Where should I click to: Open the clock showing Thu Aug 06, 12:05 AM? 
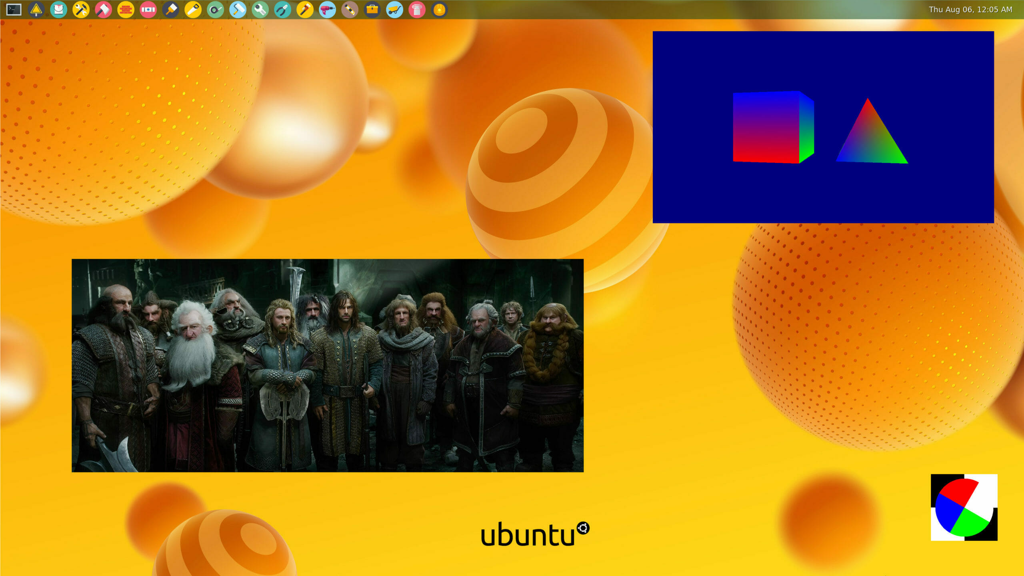click(970, 10)
